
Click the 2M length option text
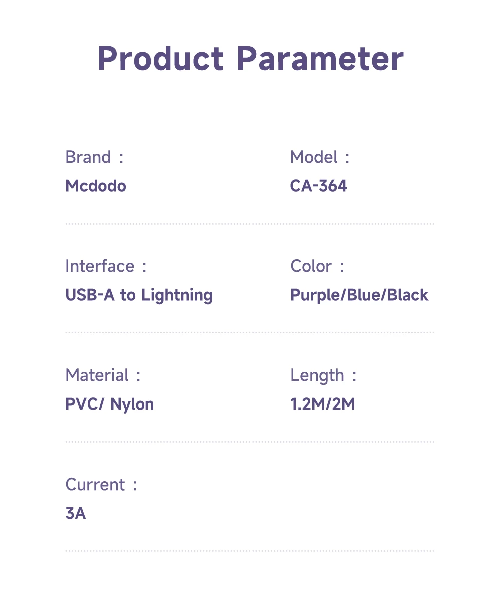click(344, 404)
